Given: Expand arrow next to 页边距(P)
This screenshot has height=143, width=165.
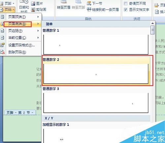Looking at the screenshot, I should click(x=38, y=31).
